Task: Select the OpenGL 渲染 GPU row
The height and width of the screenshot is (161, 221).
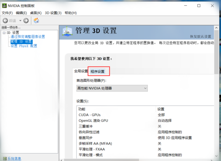Action: [145, 121]
